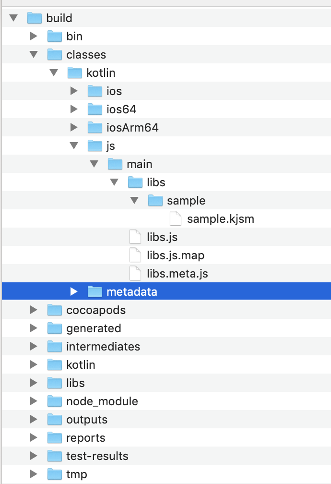Click the test-results folder icon

point(54,456)
